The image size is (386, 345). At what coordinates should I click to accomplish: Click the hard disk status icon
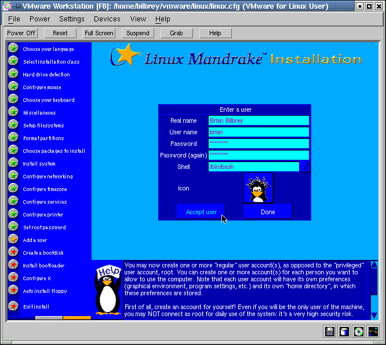[344, 332]
